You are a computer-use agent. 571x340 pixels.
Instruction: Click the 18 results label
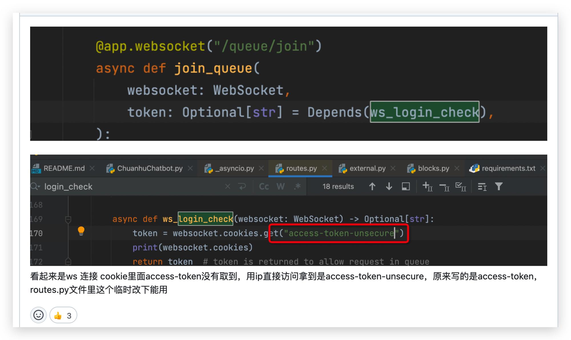[338, 187]
